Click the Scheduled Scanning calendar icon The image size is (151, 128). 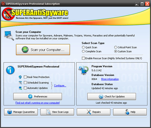click(x=20, y=83)
